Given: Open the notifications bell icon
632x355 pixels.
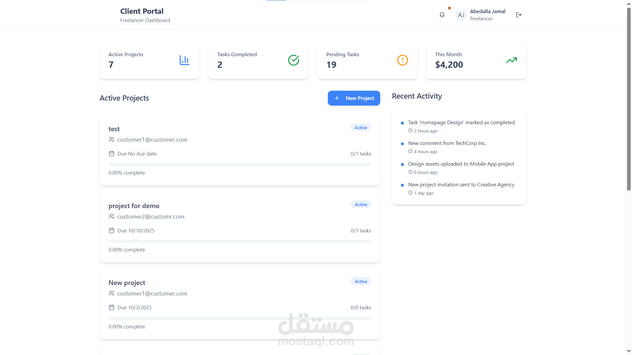Looking at the screenshot, I should (442, 15).
